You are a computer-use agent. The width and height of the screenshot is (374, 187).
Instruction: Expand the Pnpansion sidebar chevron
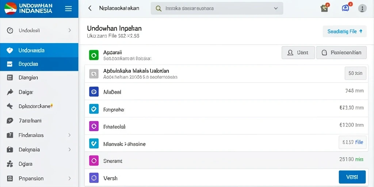(69, 178)
